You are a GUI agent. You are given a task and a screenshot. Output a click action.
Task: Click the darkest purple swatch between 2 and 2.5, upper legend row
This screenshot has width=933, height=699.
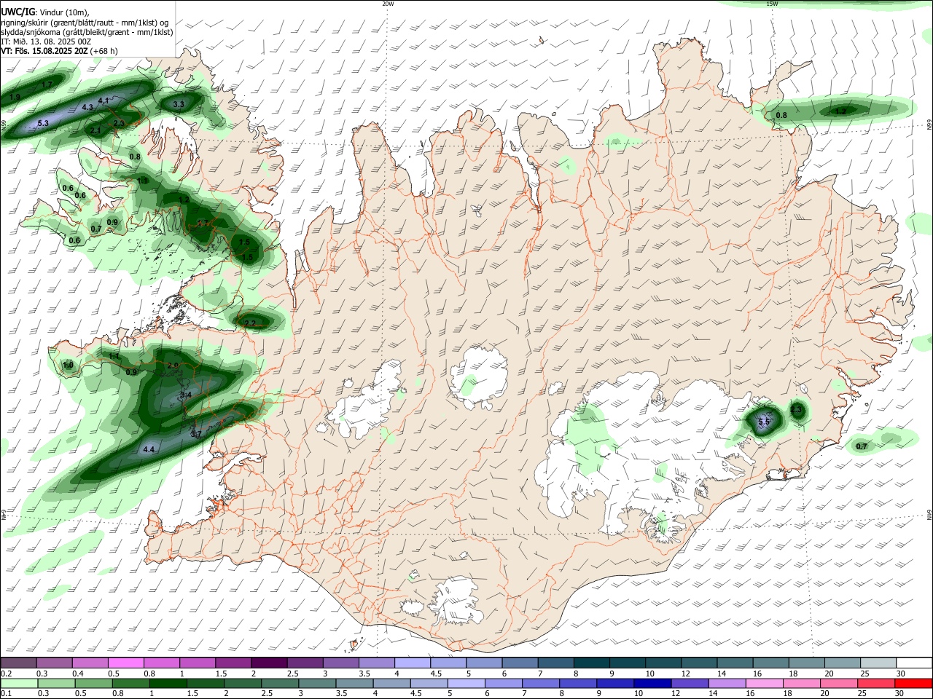click(x=268, y=663)
